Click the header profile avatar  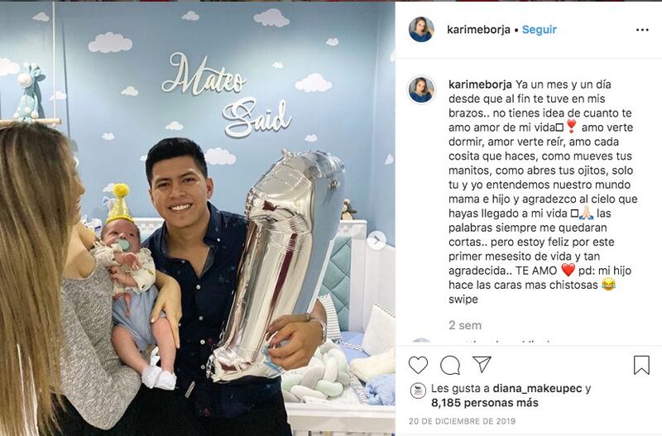coord(421,30)
